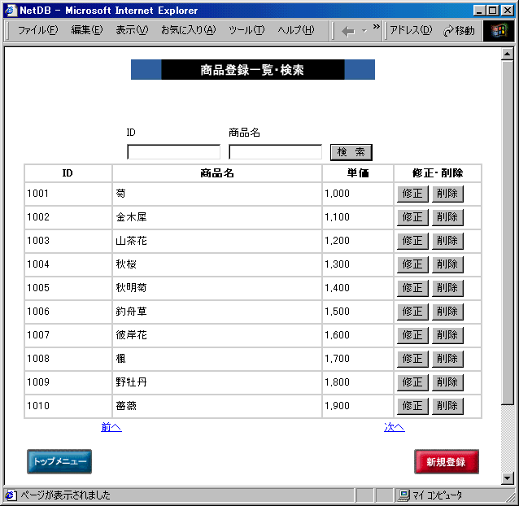519x506 pixels.
Task: Click 修正 for product 1008 楓
Action: (412, 359)
